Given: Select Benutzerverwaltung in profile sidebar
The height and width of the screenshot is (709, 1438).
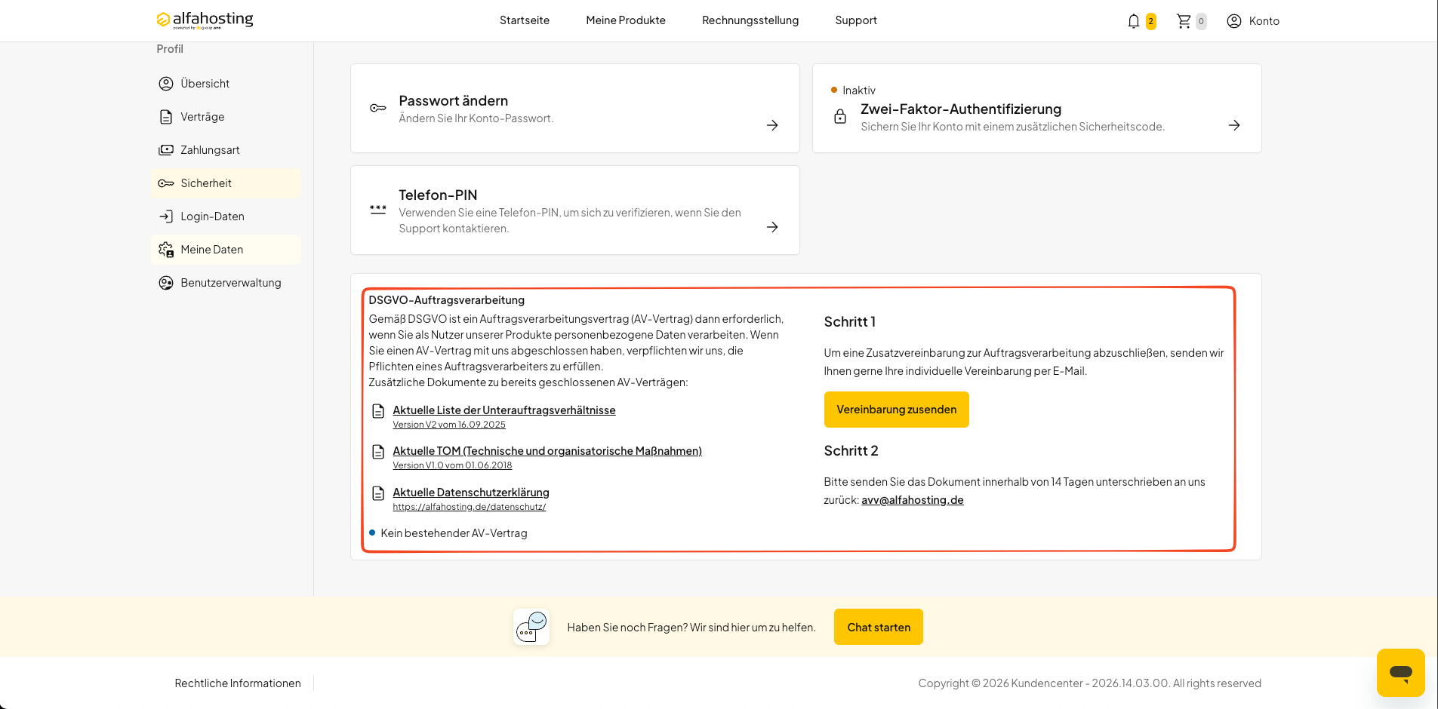Looking at the screenshot, I should 226,283.
